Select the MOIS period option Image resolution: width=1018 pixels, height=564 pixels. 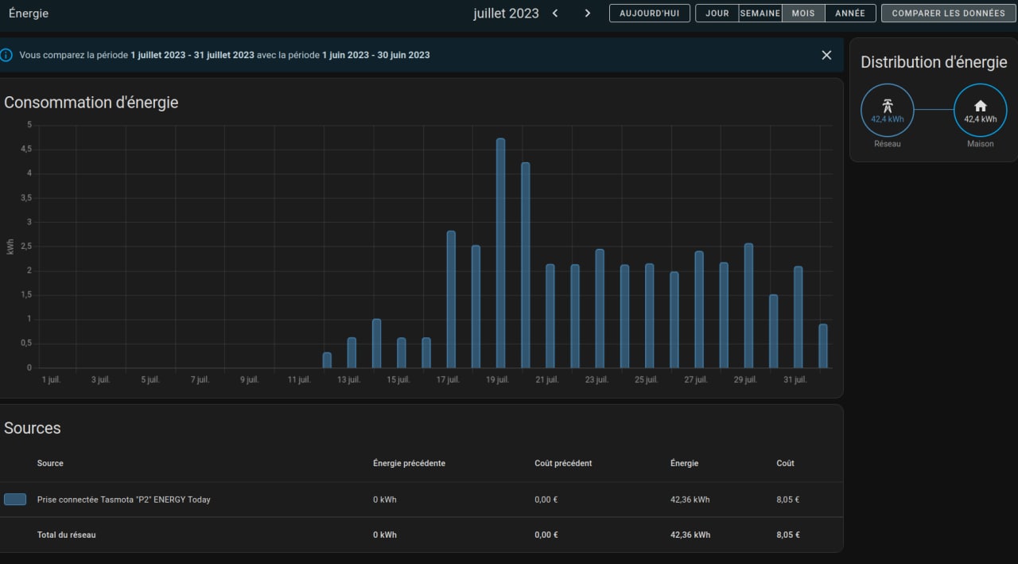[802, 14]
